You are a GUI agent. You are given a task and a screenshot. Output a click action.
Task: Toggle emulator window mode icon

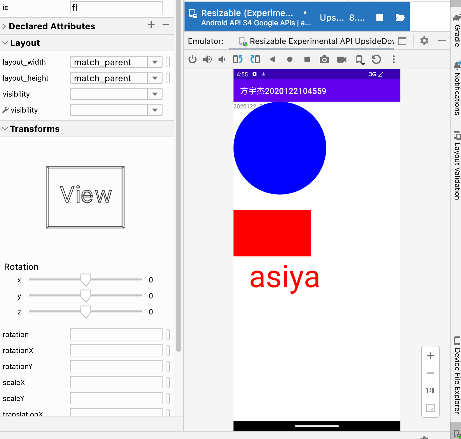tap(402, 41)
